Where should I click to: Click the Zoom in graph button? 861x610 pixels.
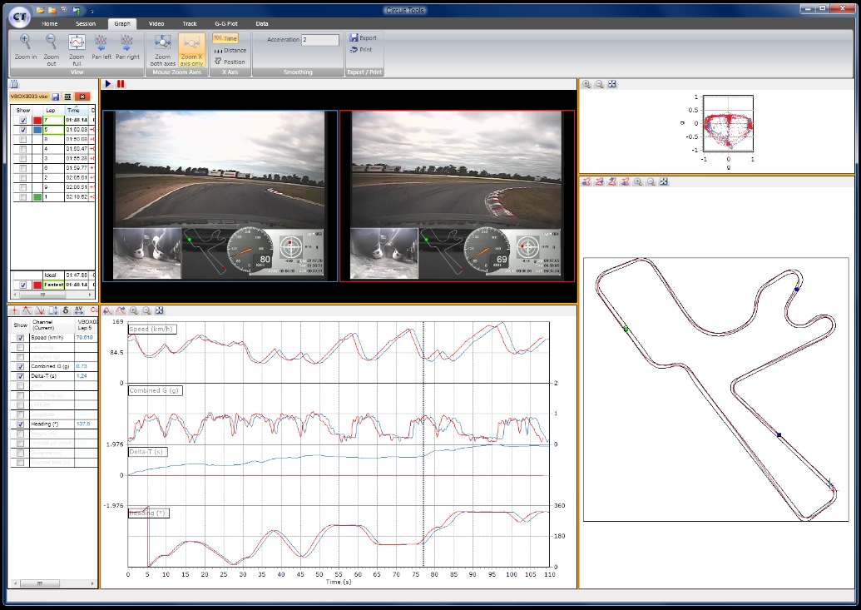[x=25, y=43]
